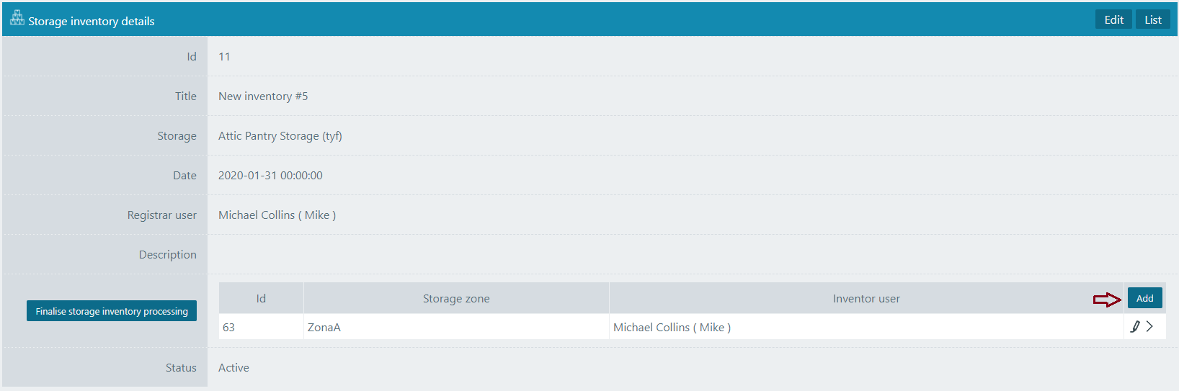Screen dimensions: 1179x391
Task: Click the title value New inventory #5
Action: point(263,96)
